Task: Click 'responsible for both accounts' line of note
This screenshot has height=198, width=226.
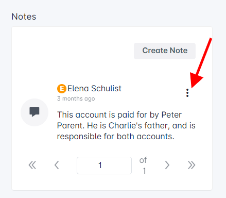Action: 115,137
